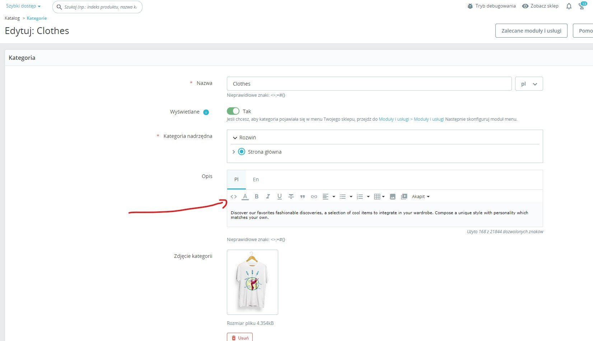Click the trash icon on Usuń button
593x341 pixels.
234,338
